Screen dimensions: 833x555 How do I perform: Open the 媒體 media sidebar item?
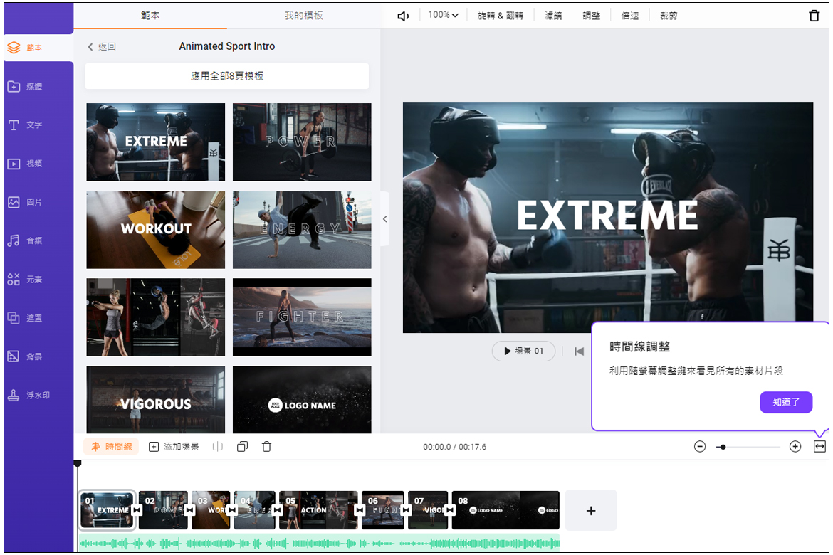point(26,86)
